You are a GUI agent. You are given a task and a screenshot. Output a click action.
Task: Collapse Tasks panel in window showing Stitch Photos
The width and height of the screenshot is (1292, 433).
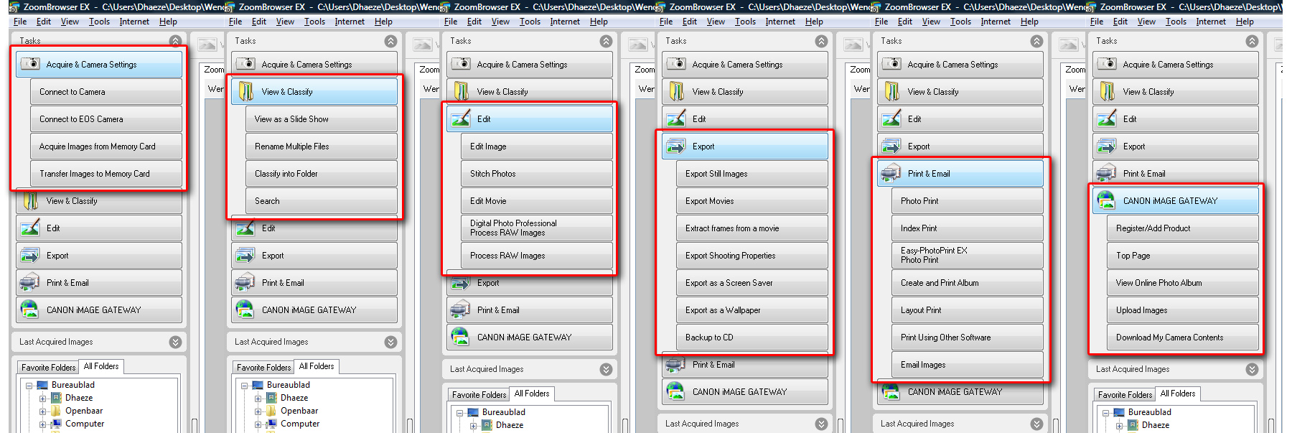[606, 41]
